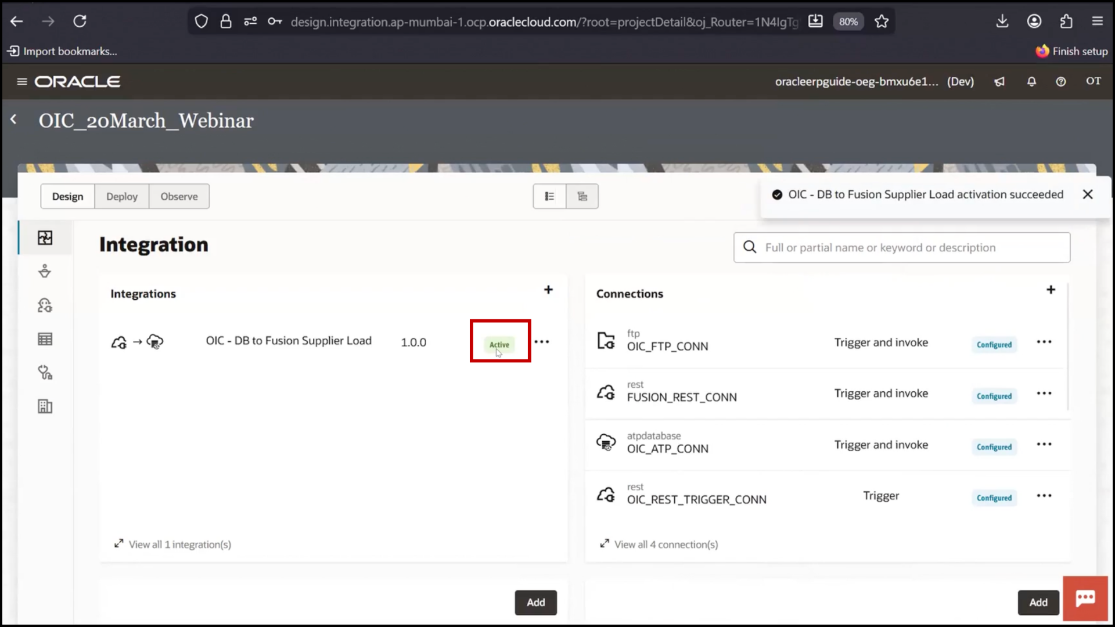This screenshot has width=1115, height=627.
Task: Add new connection with plus icon
Action: pos(1051,290)
